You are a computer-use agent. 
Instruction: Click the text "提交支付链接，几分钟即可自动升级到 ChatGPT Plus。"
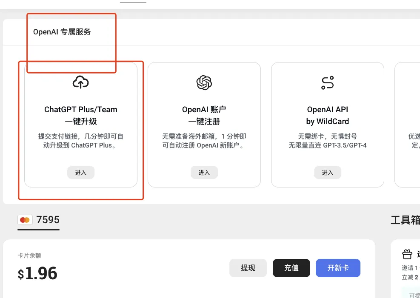pos(80,141)
